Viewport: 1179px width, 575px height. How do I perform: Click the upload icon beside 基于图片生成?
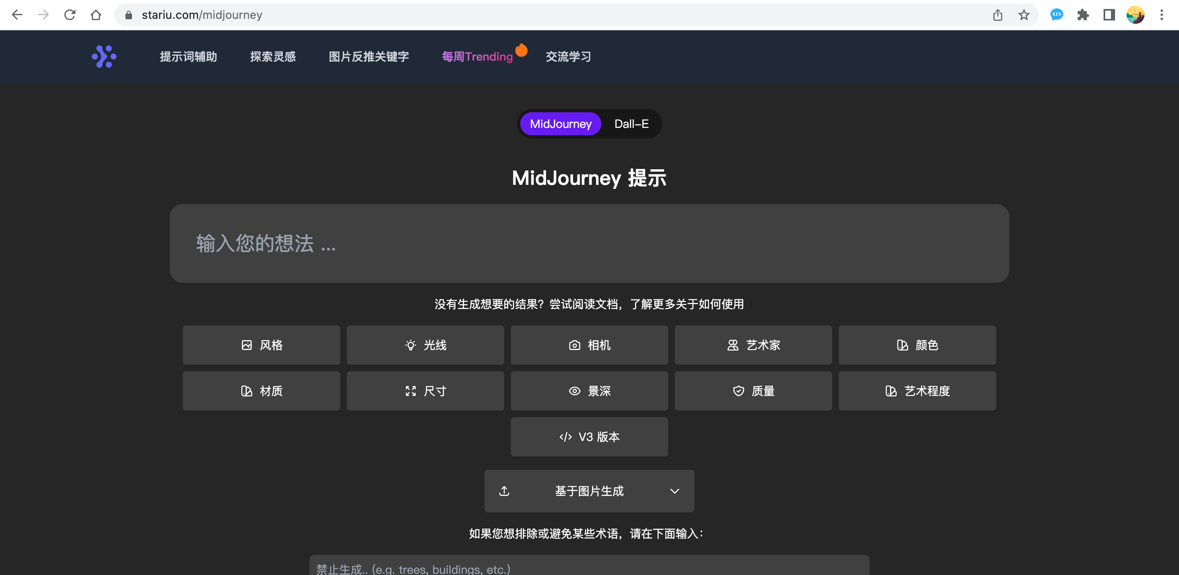504,491
